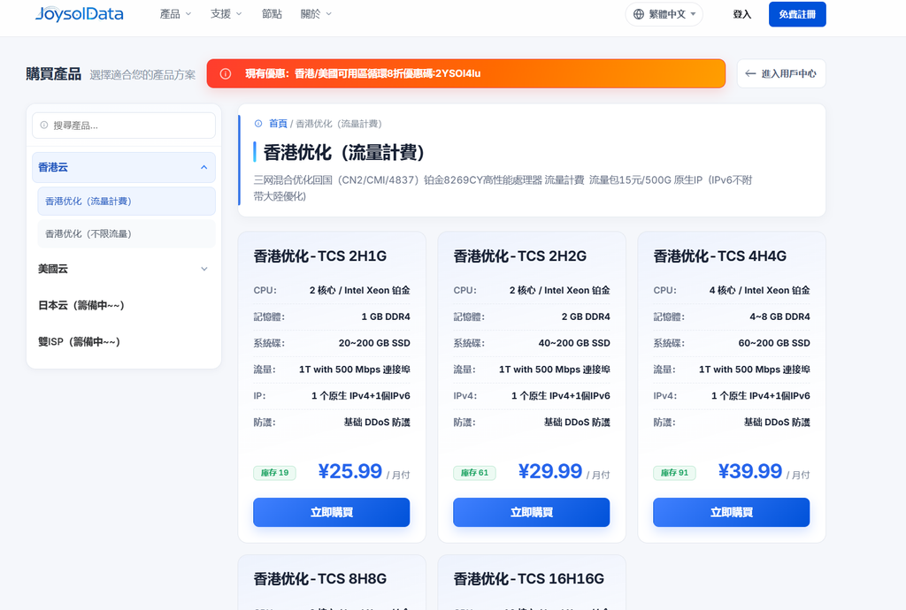This screenshot has width=906, height=610.
Task: Click the 購買產品 page heading
Action: coord(54,74)
